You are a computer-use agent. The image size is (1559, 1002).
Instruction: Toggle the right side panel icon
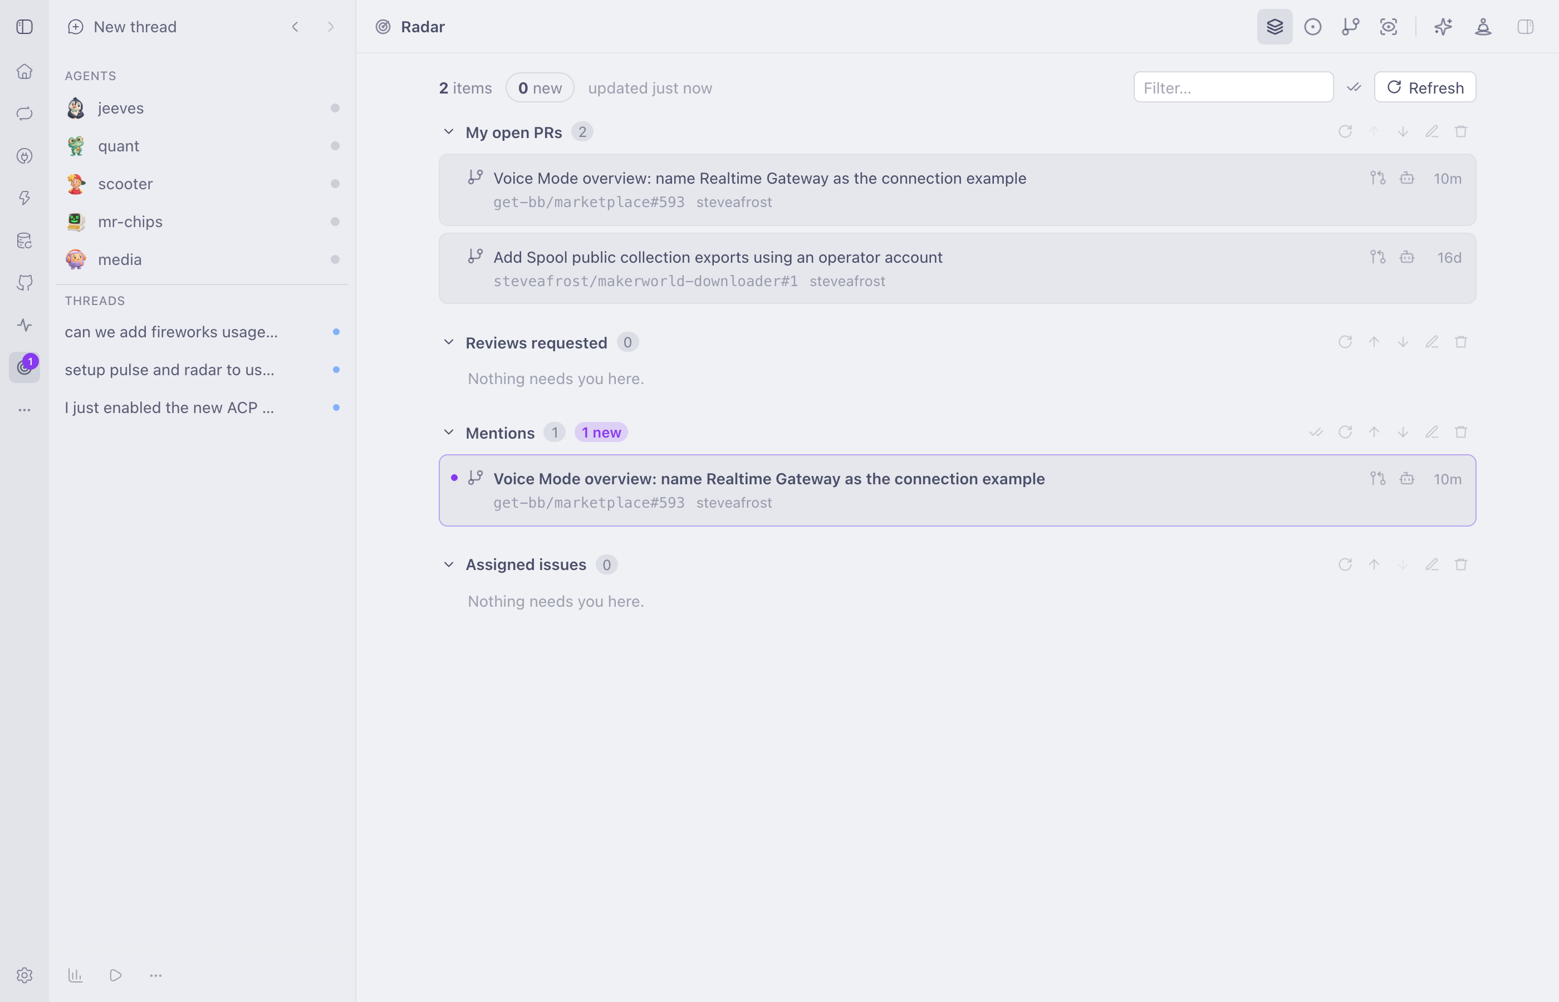[1525, 27]
